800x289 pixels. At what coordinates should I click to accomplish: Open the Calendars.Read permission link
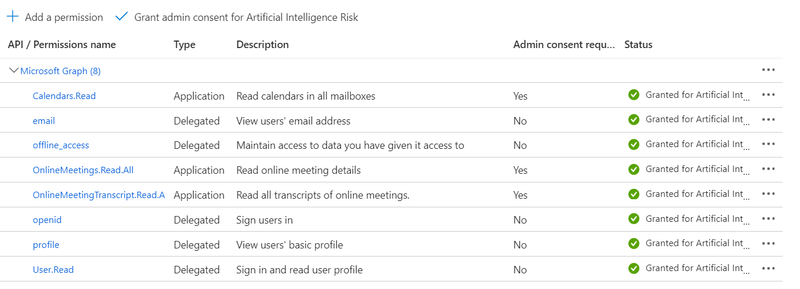pos(64,96)
